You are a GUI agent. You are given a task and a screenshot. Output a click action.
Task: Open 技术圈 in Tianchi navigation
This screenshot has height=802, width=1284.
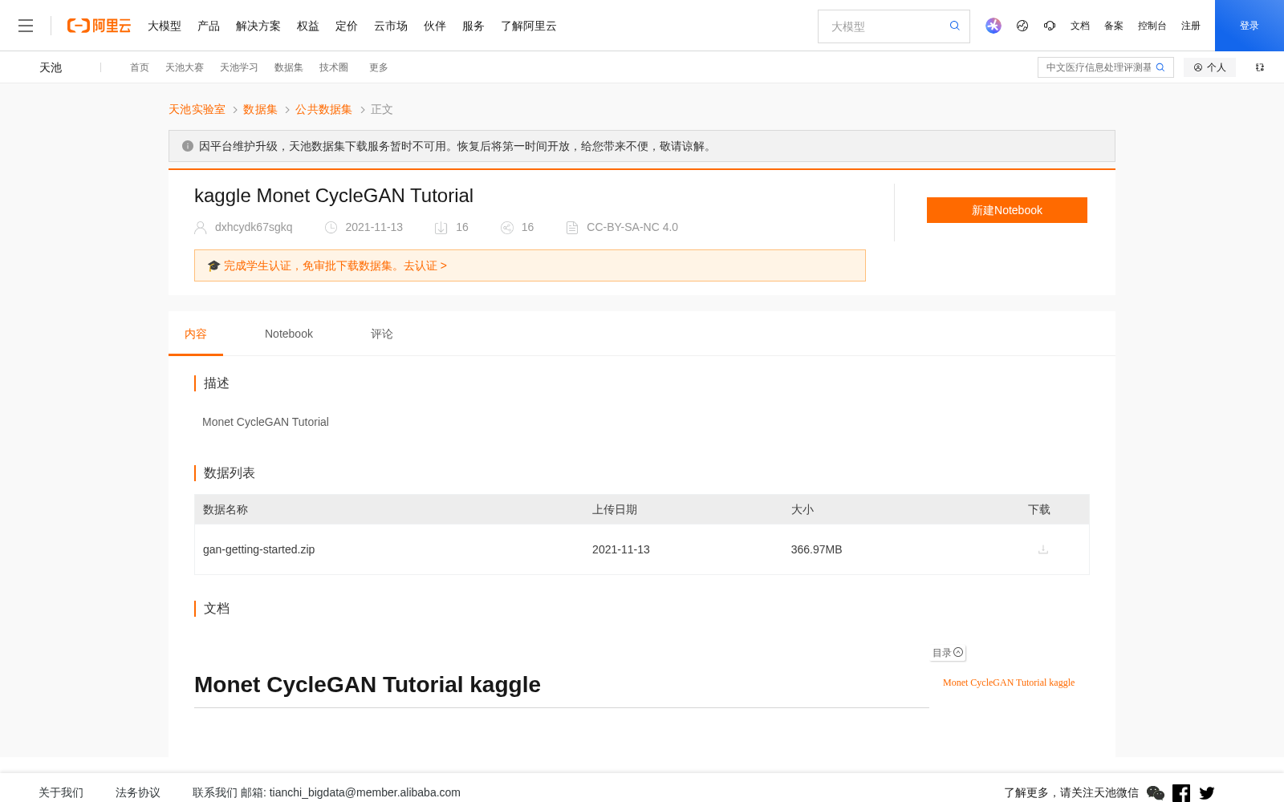pyautogui.click(x=334, y=67)
